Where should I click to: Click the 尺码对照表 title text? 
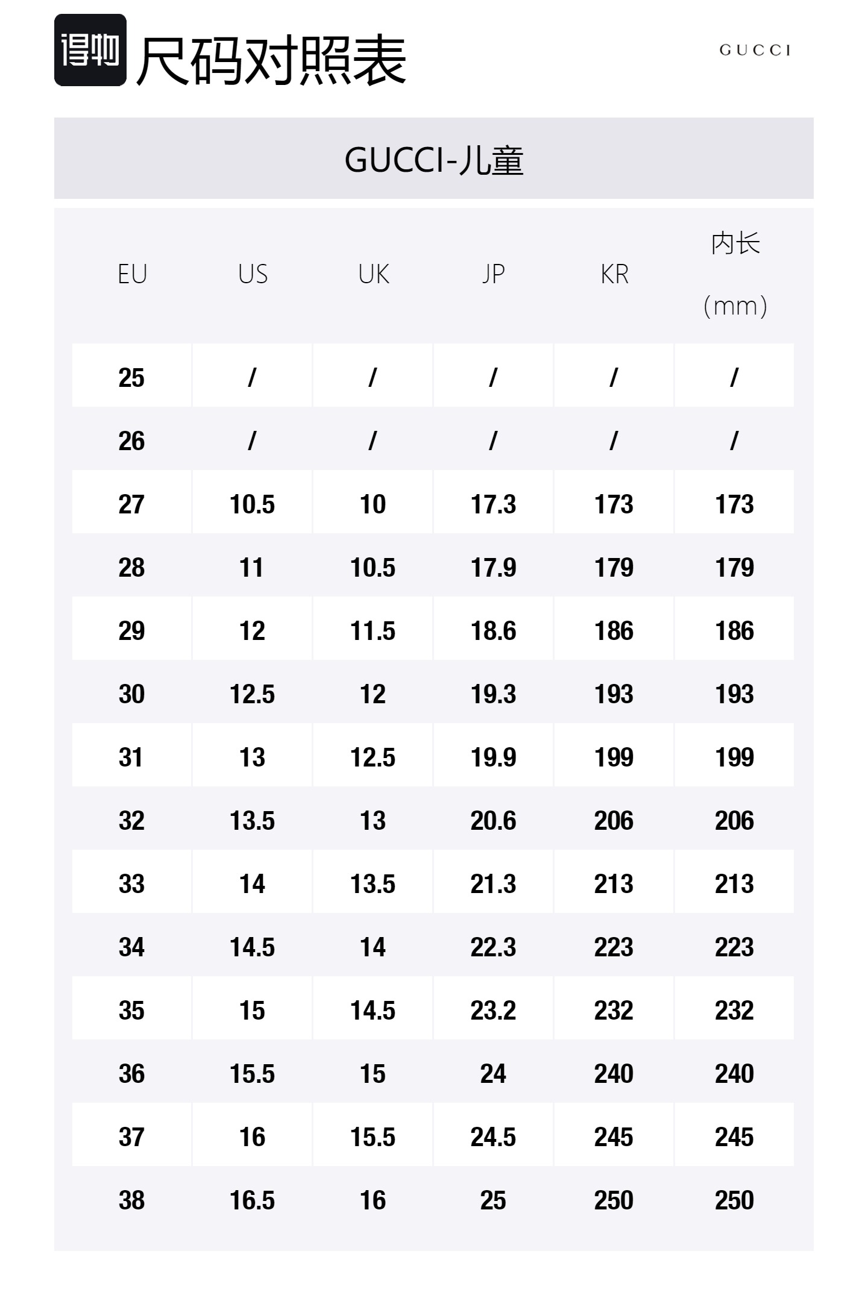pyautogui.click(x=271, y=60)
